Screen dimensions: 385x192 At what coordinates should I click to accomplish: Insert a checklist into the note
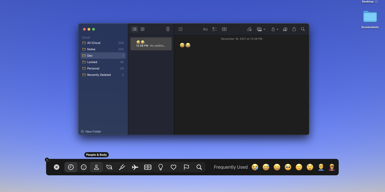[215, 29]
